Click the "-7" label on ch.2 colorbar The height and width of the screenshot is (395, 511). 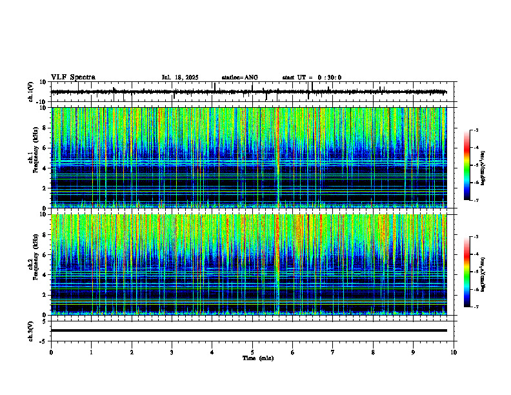[476, 307]
